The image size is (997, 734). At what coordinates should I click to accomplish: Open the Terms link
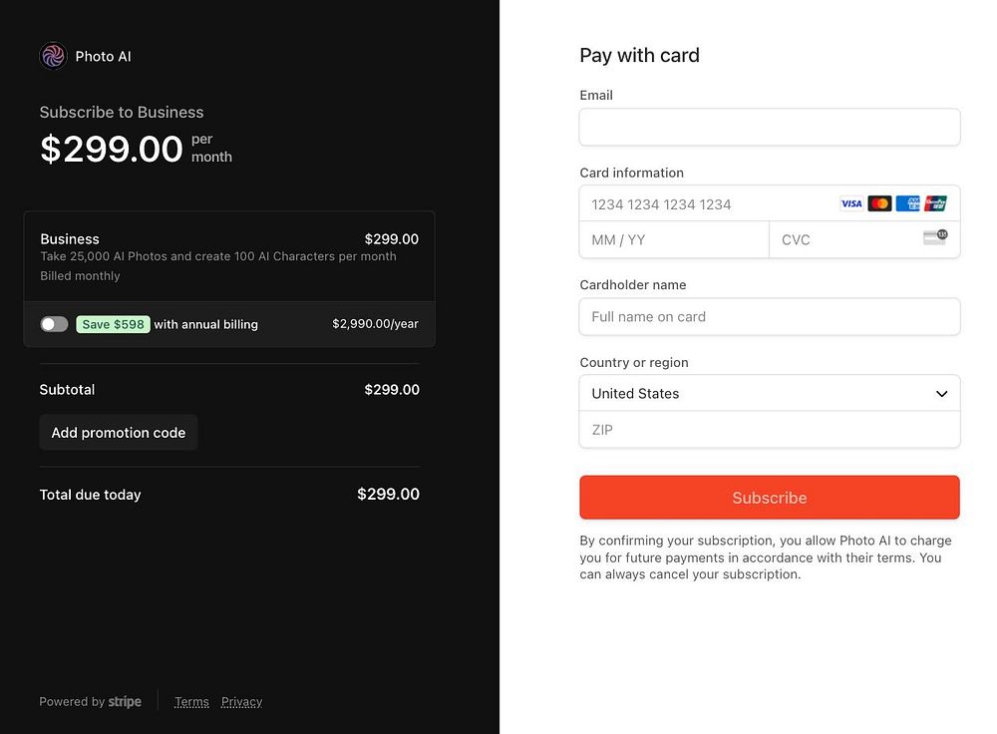[x=191, y=702]
